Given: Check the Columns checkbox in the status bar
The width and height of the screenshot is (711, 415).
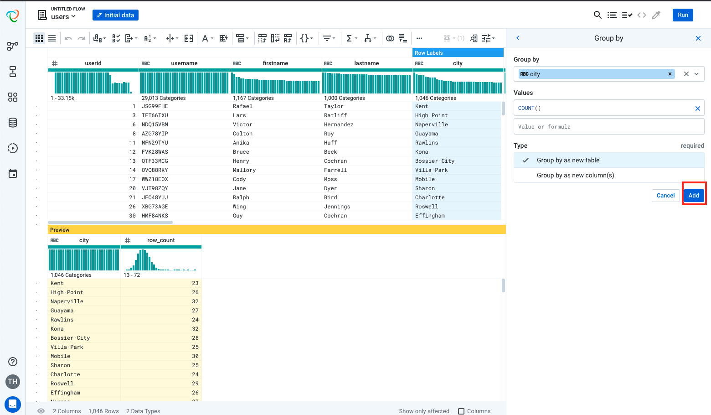Looking at the screenshot, I should click(x=461, y=411).
